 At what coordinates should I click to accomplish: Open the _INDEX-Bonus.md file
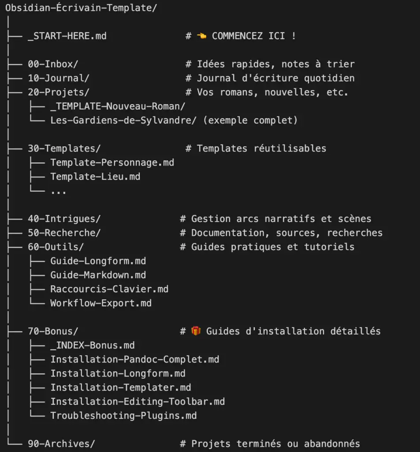click(93, 345)
